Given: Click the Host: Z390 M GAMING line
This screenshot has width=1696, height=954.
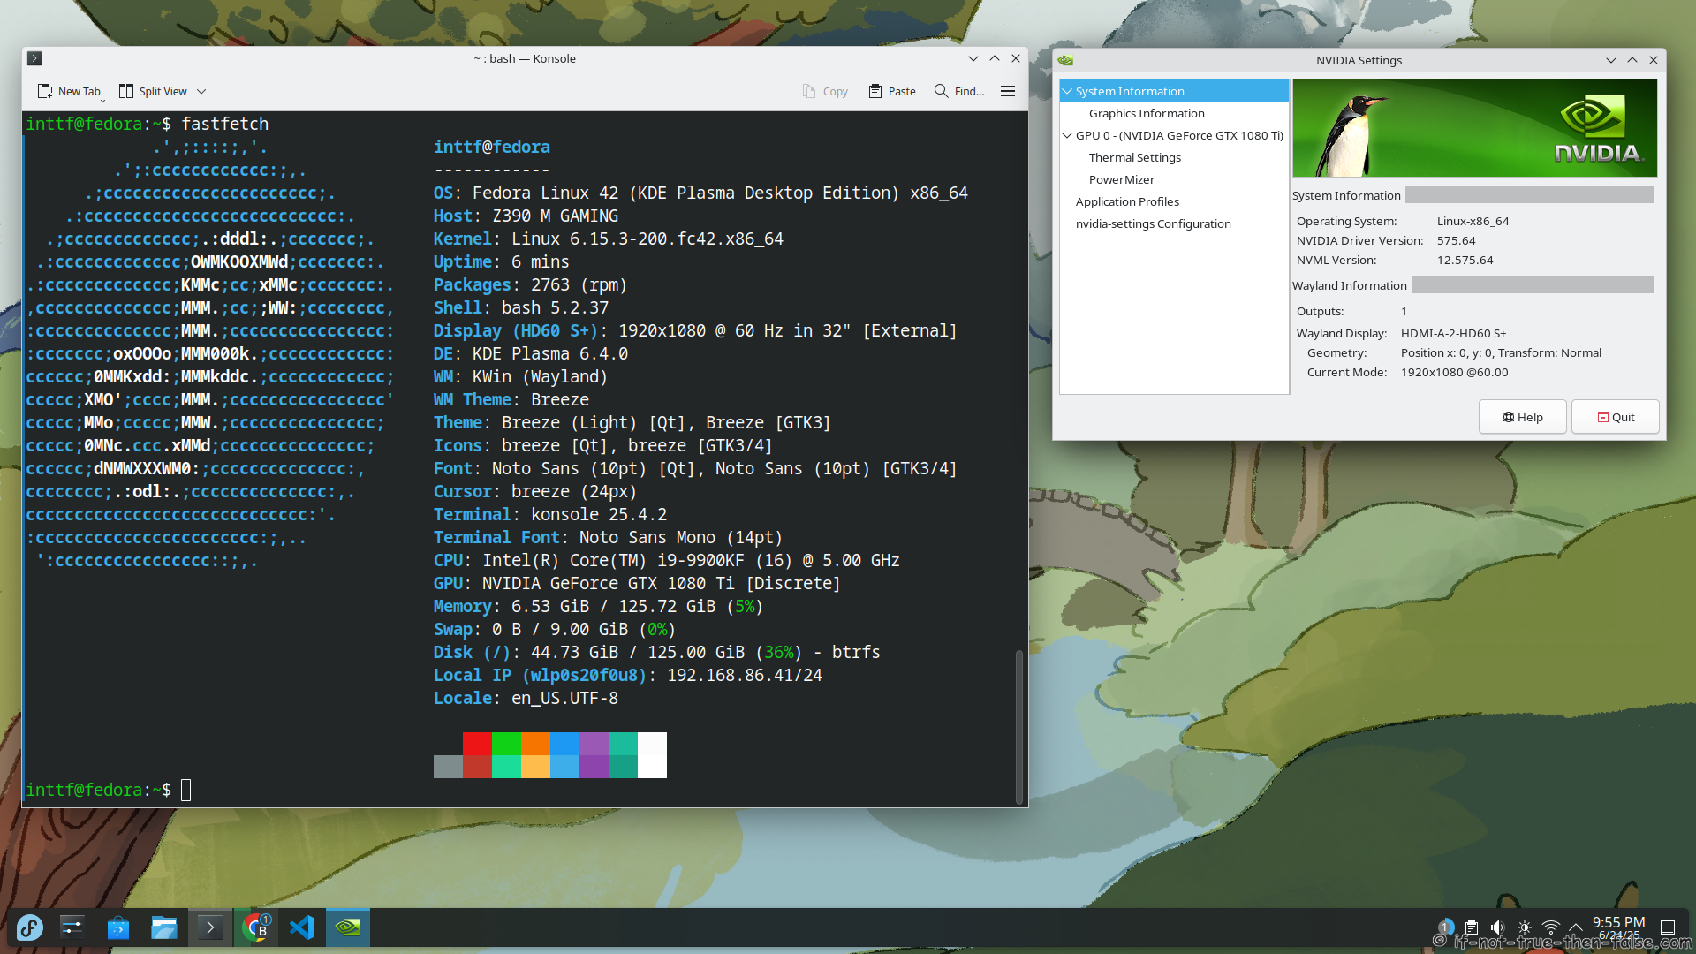Looking at the screenshot, I should [x=526, y=216].
